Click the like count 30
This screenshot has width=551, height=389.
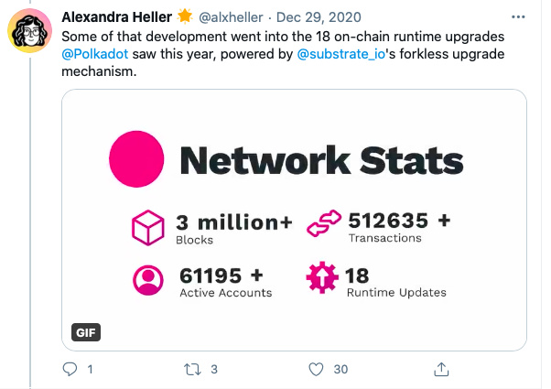pyautogui.click(x=340, y=370)
